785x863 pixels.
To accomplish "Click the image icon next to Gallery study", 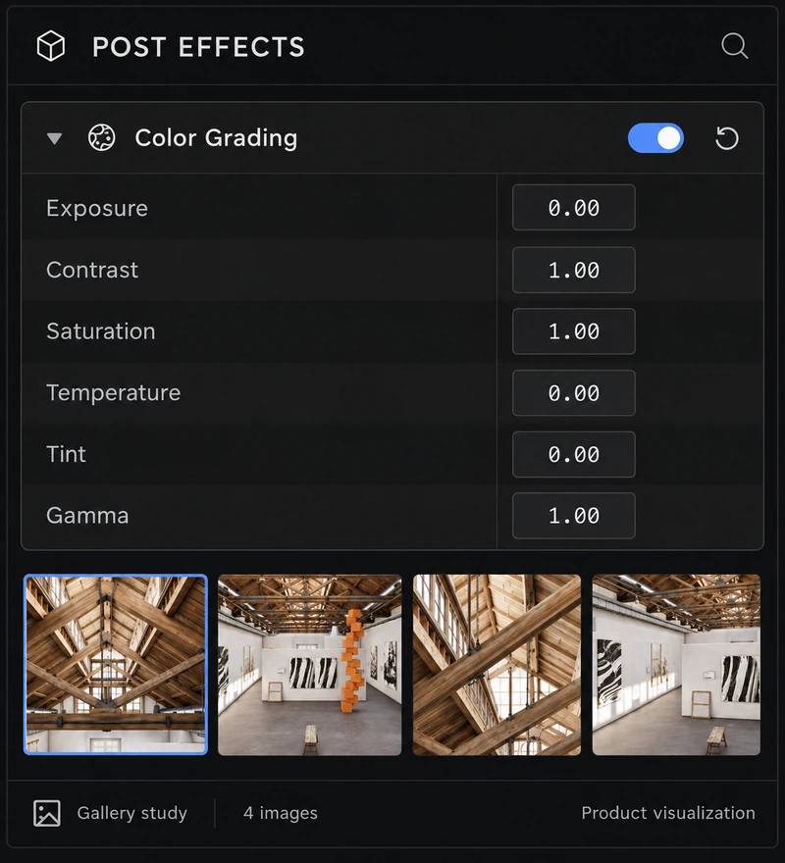I will pyautogui.click(x=47, y=813).
